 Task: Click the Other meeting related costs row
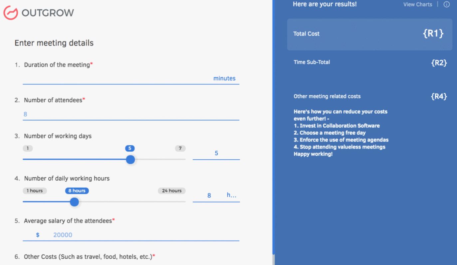tap(369, 97)
